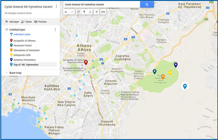This screenshot has width=218, height=140.
Task: Click the Papagou place label on map
Action: point(161,41)
